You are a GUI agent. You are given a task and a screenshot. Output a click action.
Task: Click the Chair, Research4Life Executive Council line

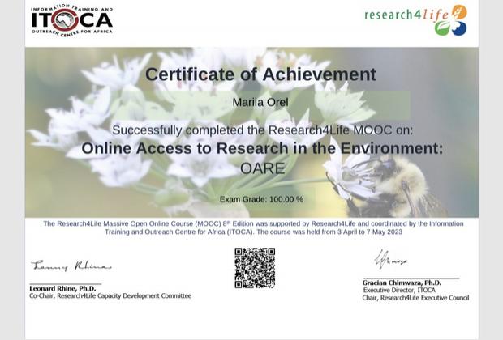click(x=415, y=298)
